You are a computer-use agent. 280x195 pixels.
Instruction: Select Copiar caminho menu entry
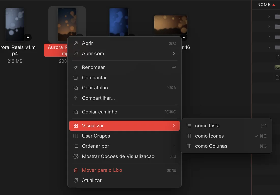coord(125,112)
